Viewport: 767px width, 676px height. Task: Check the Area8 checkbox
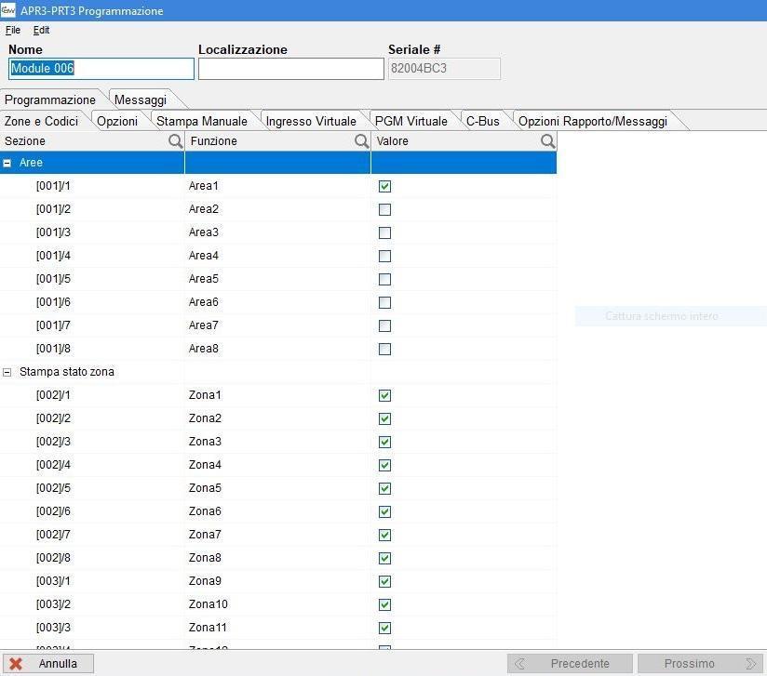pyautogui.click(x=385, y=349)
